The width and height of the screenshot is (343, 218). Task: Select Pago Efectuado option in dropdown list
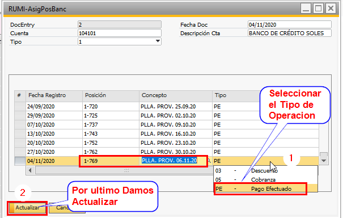[266, 189]
